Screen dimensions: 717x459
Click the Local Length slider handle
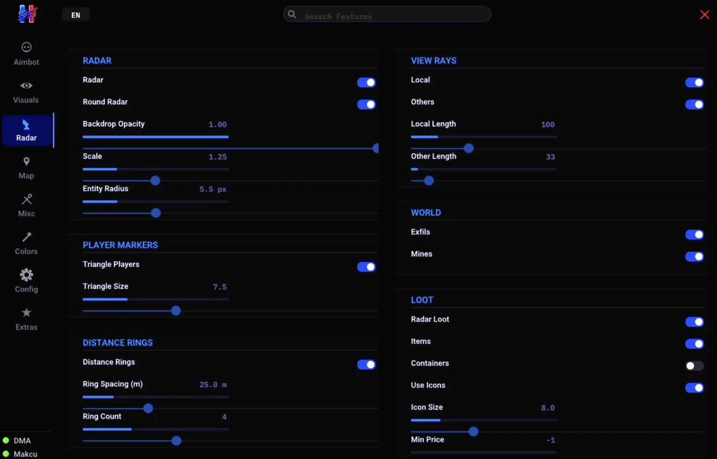[x=469, y=148]
